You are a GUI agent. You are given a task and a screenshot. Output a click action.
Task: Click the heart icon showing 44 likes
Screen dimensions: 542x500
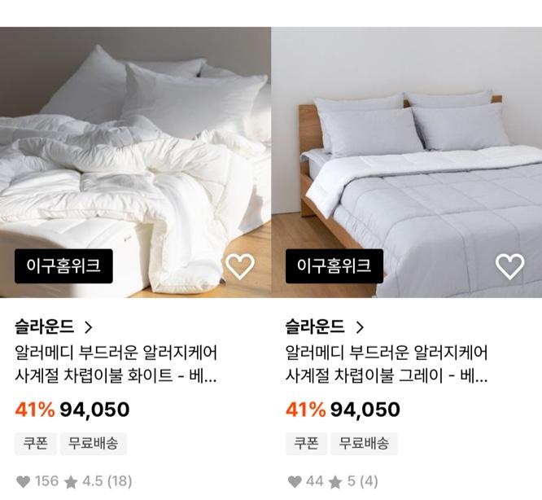pyautogui.click(x=294, y=481)
